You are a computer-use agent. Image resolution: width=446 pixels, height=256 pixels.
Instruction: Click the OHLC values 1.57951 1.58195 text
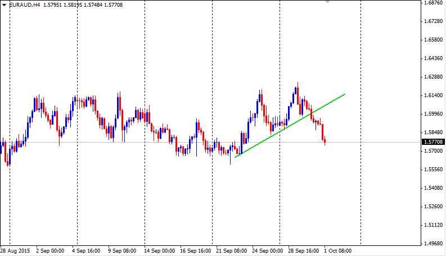(62, 5)
